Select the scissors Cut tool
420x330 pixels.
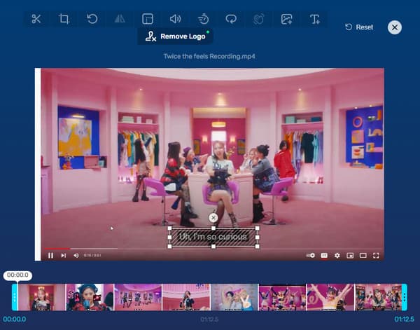tap(36, 19)
